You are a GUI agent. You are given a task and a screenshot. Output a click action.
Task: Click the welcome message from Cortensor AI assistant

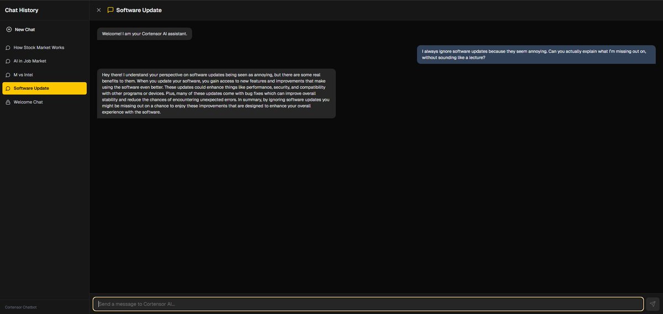[x=145, y=34]
